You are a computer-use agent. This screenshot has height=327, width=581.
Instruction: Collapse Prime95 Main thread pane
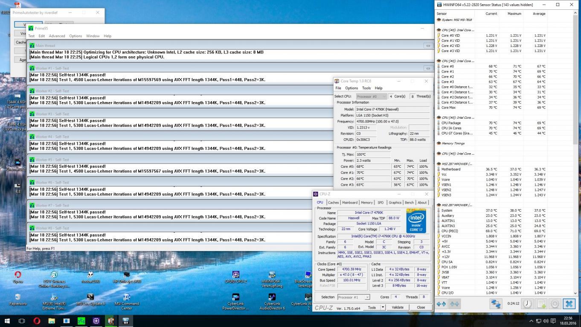pyautogui.click(x=428, y=46)
